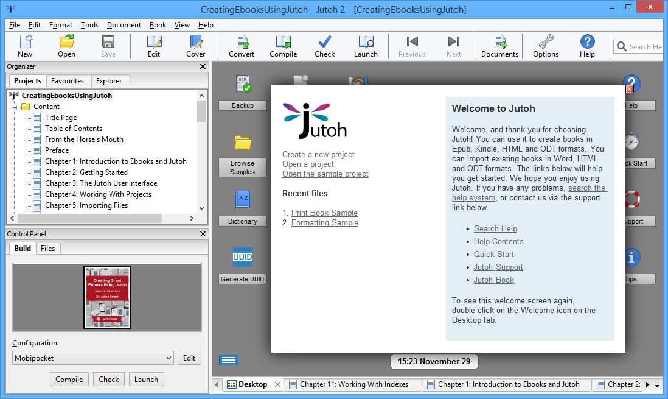Click the Organizer horizontal scrollbar right arrow
668x399 pixels.
click(192, 218)
